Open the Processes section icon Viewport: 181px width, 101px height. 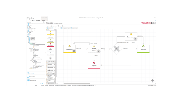[28, 73]
